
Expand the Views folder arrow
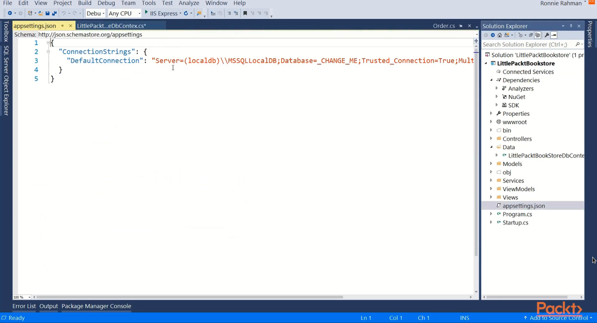tap(492, 197)
